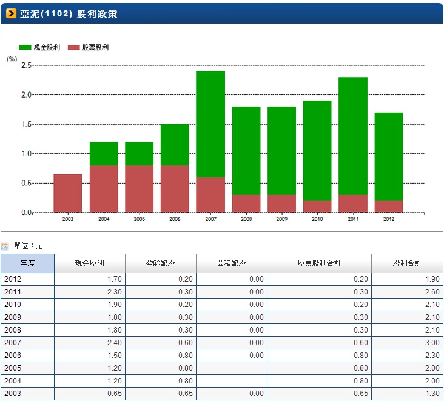The image size is (444, 407).
Task: Click the 2.60 total dividend value for 2011
Action: coord(432,292)
